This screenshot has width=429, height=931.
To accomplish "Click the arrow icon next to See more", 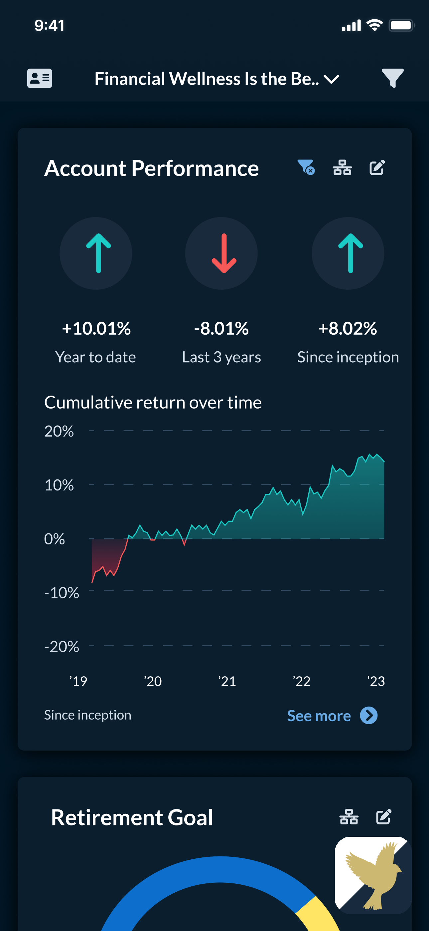I will coord(369,715).
